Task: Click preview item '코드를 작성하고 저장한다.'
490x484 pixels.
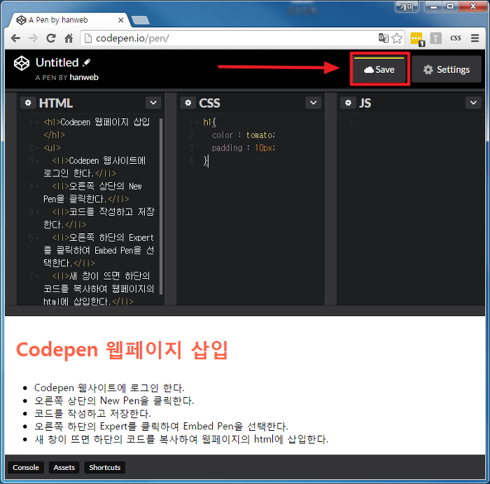Action: [x=93, y=413]
